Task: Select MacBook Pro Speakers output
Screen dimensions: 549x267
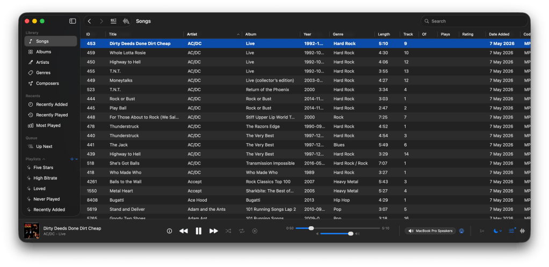Action: (x=430, y=231)
